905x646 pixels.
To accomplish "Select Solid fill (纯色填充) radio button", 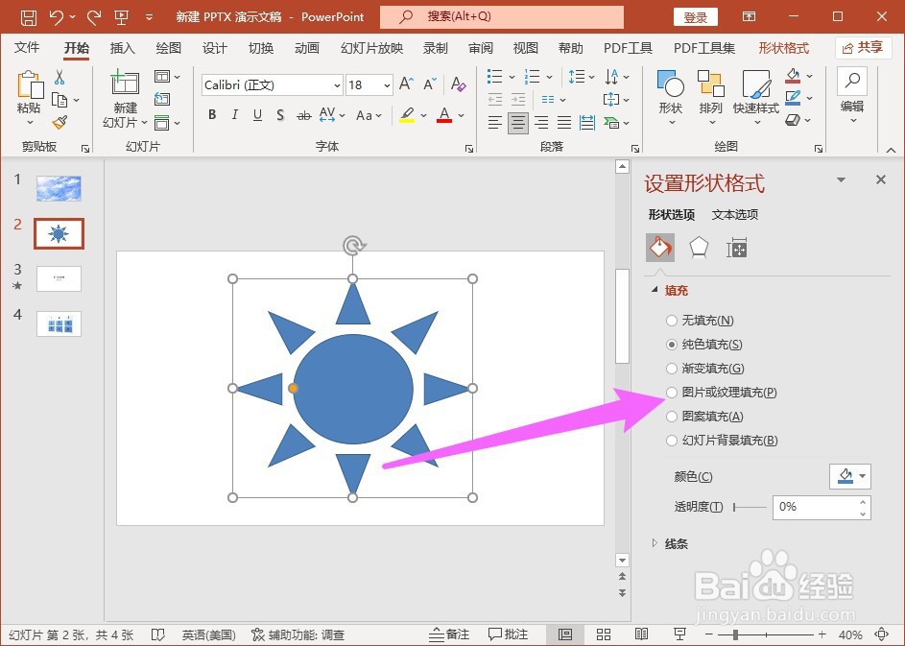I will click(x=671, y=344).
